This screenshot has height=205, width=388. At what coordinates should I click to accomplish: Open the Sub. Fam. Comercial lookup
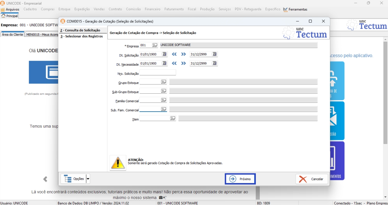pyautogui.click(x=163, y=109)
